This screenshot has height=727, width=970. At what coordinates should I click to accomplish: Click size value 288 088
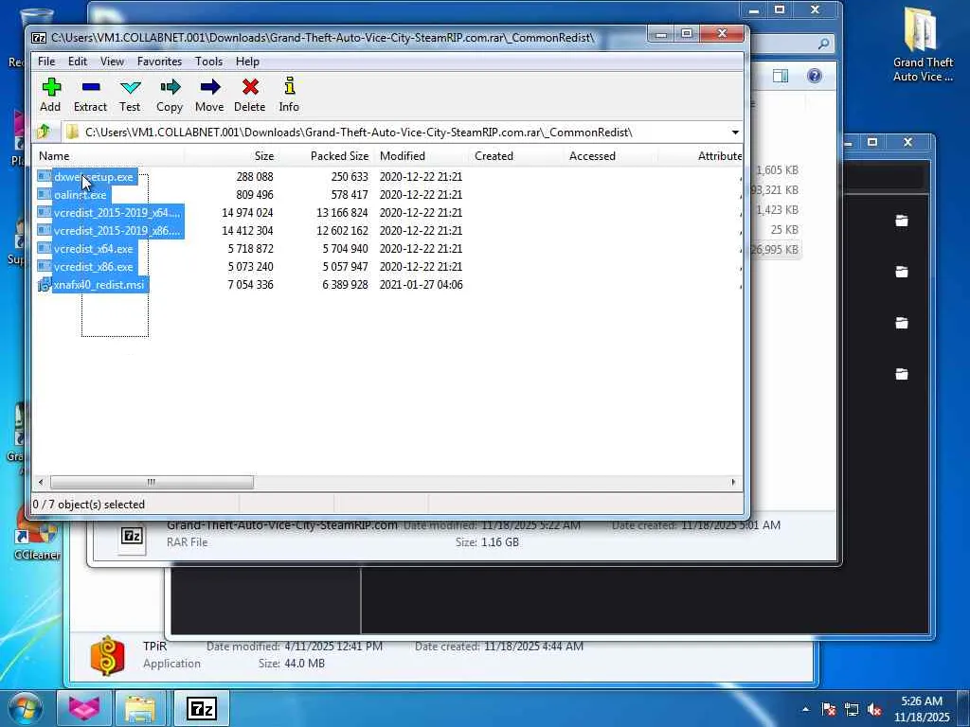coord(254,177)
